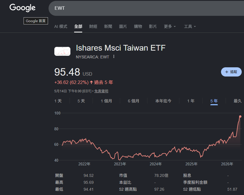Click the 最低 value 94.41

tap(89, 189)
